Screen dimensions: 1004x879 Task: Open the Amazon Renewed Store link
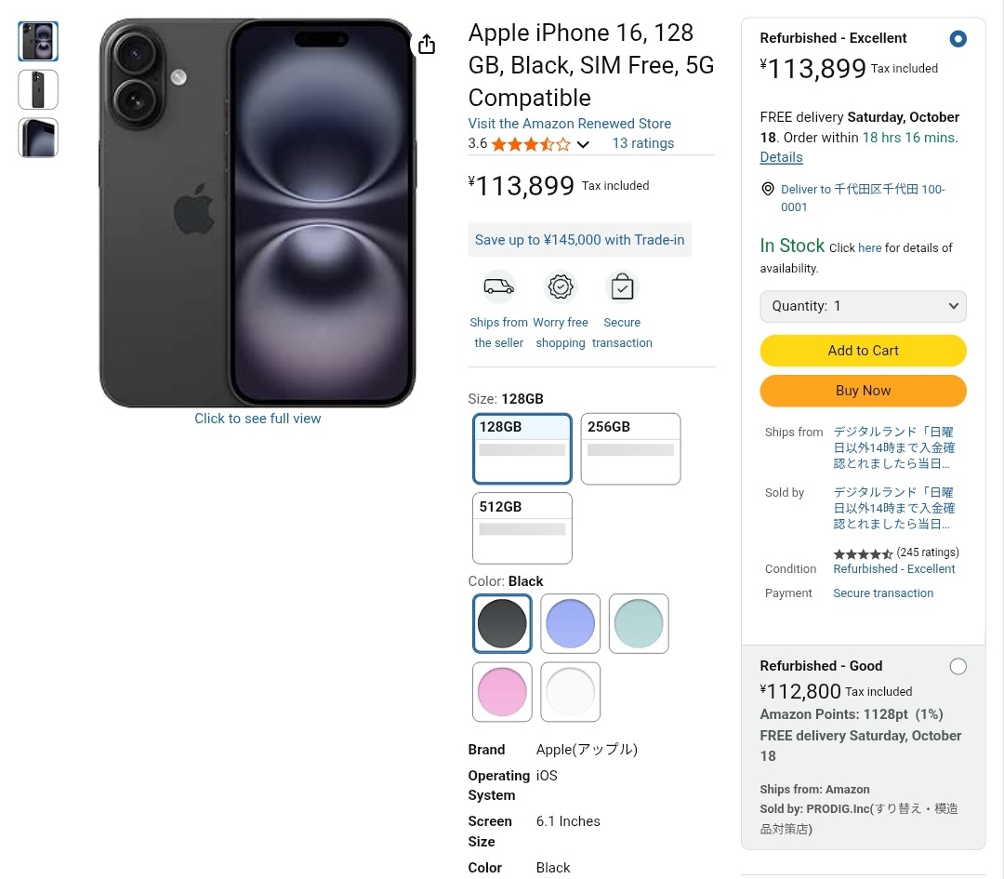click(x=569, y=124)
